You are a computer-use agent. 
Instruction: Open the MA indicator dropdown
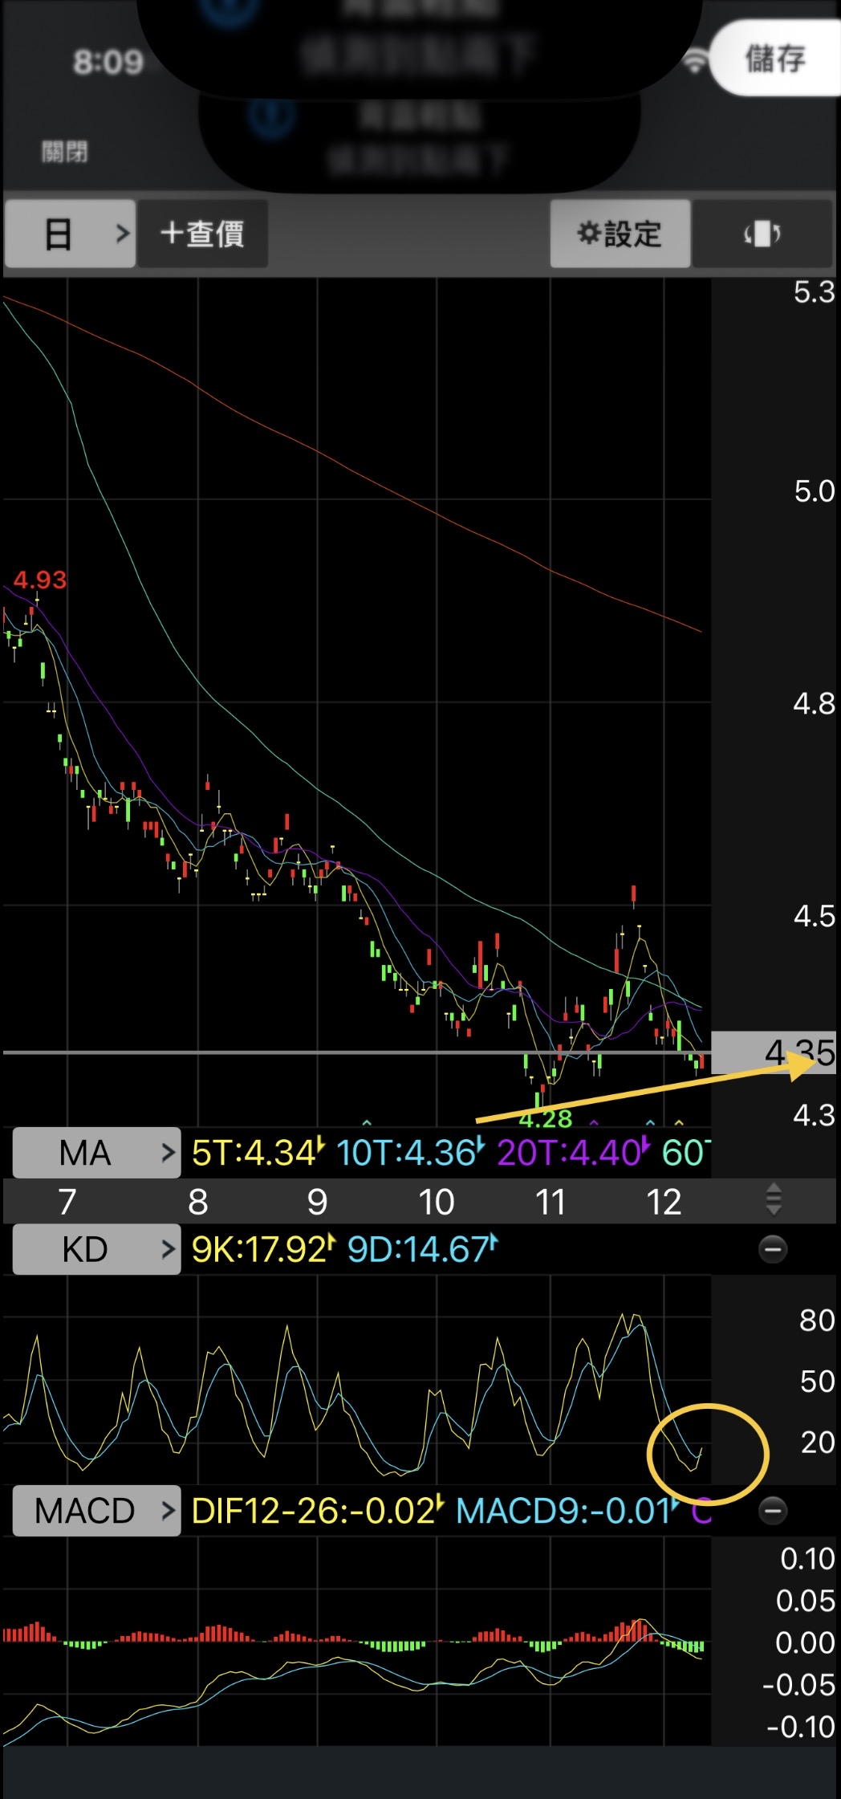[x=96, y=1154]
